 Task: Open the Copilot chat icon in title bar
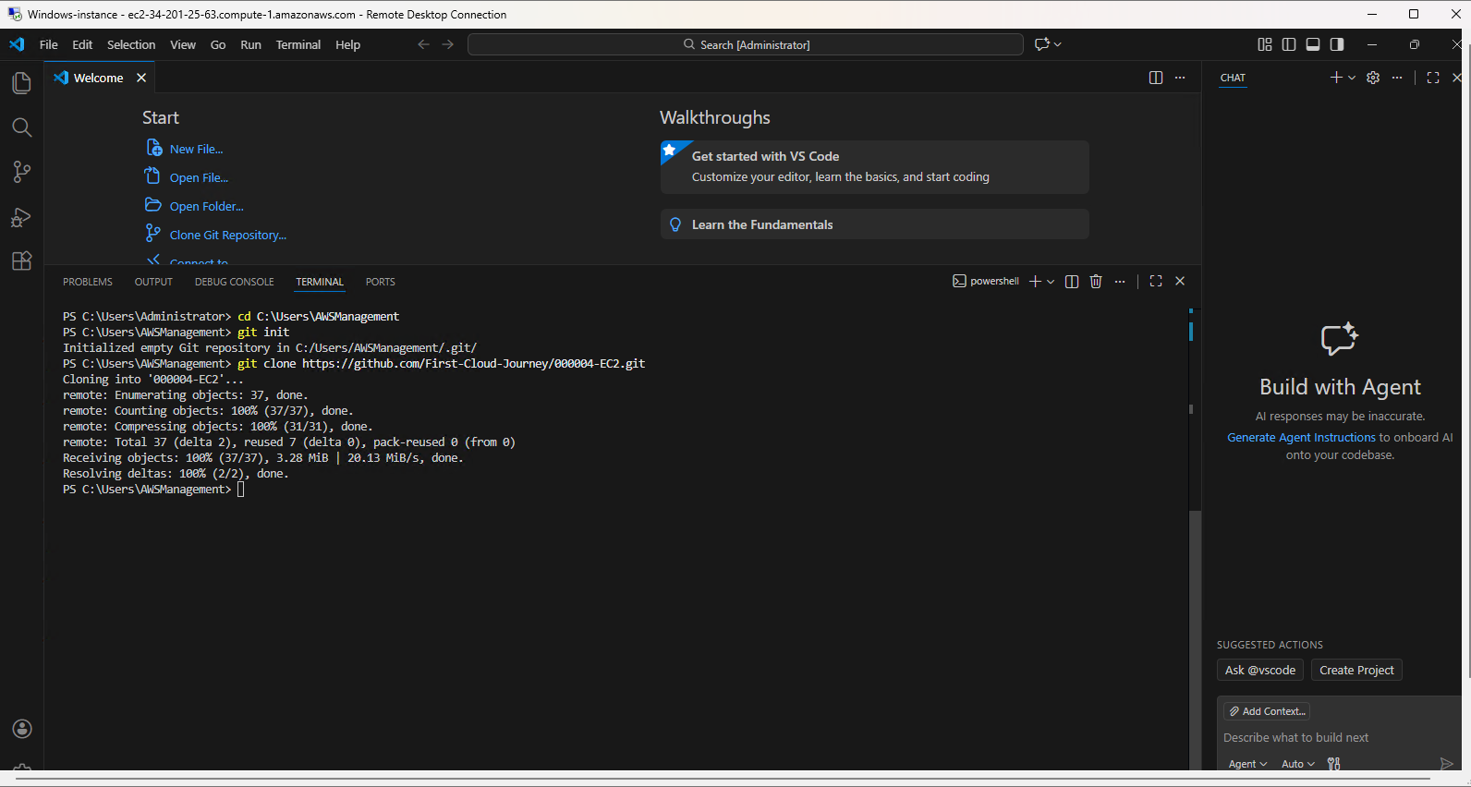(1042, 44)
